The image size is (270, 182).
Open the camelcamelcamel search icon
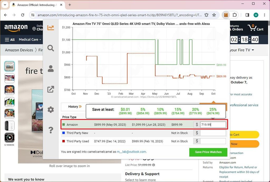(x=50, y=48)
